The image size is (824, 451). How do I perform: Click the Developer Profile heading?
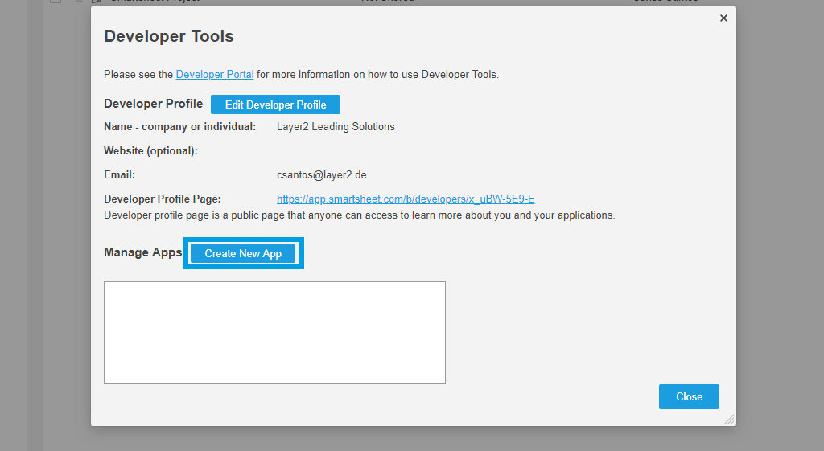point(153,104)
